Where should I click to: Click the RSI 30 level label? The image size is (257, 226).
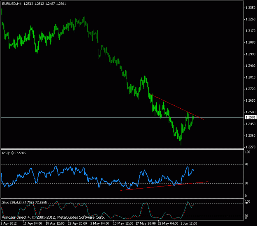246,183
